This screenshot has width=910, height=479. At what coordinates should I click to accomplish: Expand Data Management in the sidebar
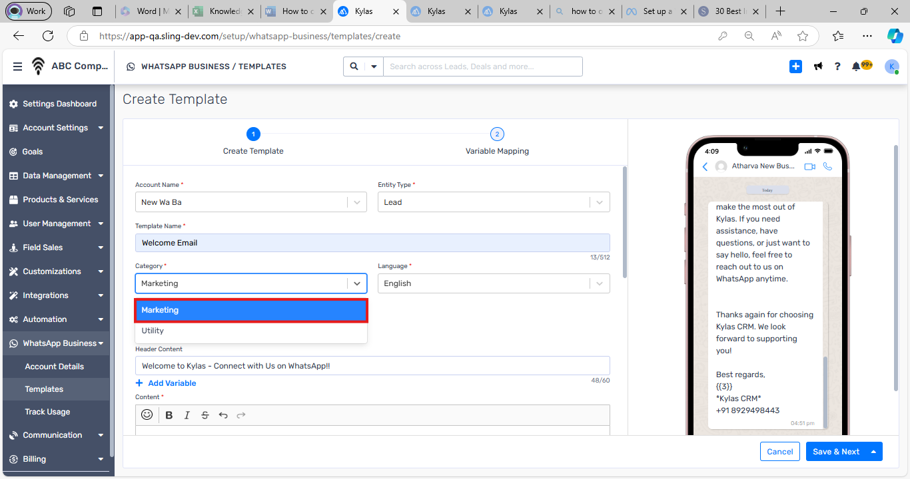pyautogui.click(x=57, y=176)
